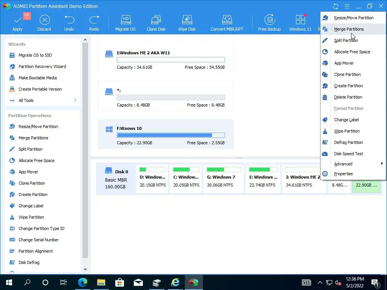Click the F:Waows 10 usage bar
Image resolution: width=387 pixels, height=290 pixels.
point(171,135)
